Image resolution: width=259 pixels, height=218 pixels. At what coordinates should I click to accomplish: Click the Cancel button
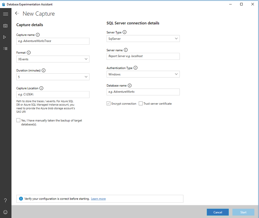click(218, 212)
